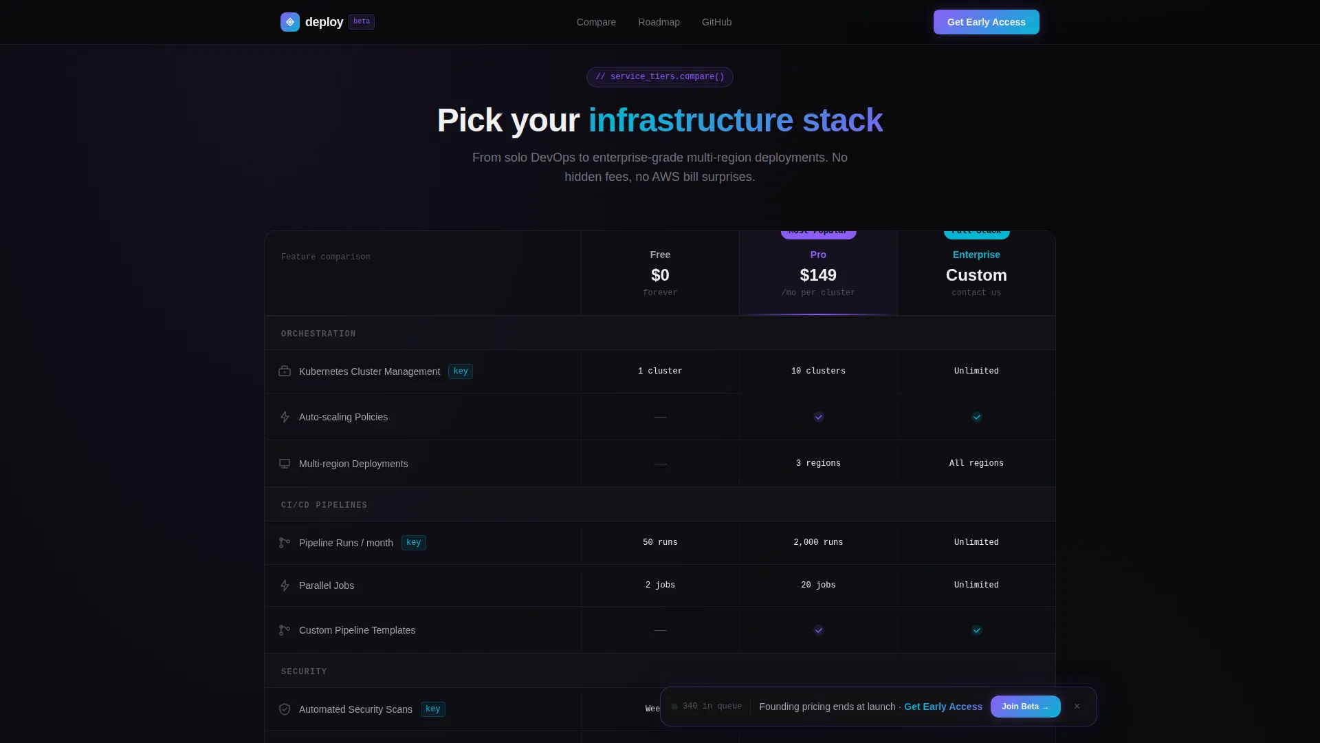The height and width of the screenshot is (743, 1320).
Task: Click the Free dash for Multi-region Deployments
Action: tap(660, 464)
